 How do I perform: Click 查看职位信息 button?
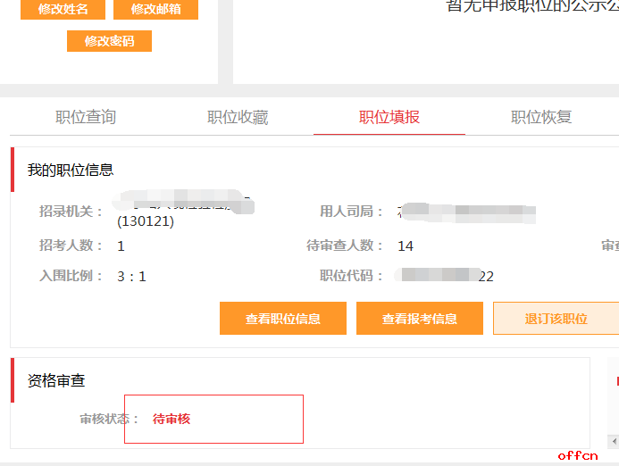[x=283, y=319]
